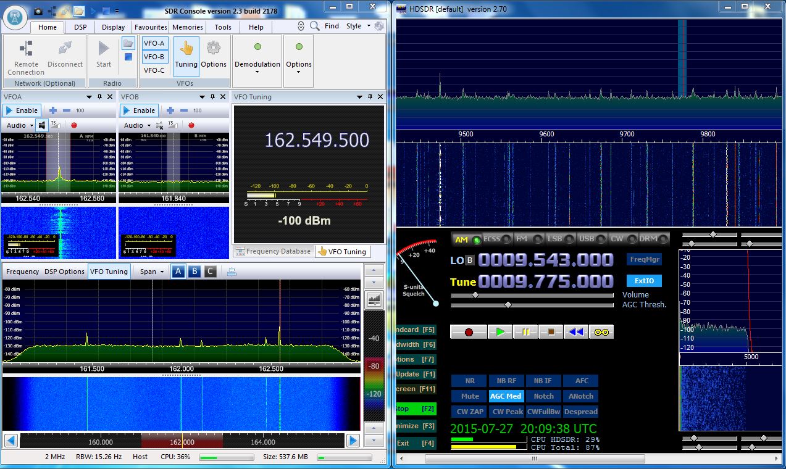Click the HDSDR green play button
The height and width of the screenshot is (469, 786).
500,332
